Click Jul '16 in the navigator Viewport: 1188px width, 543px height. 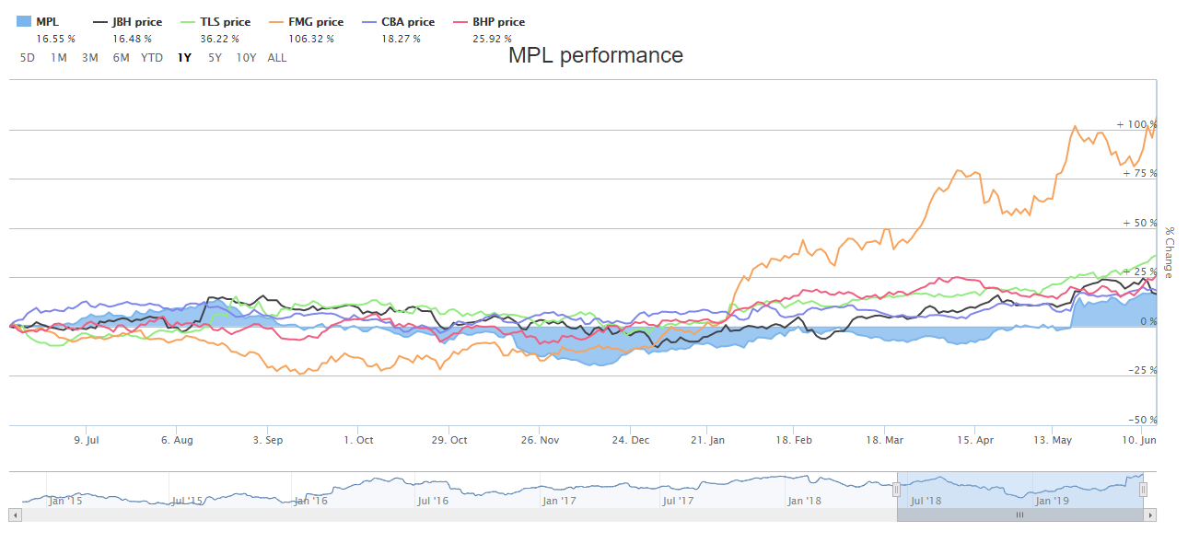[x=433, y=502]
